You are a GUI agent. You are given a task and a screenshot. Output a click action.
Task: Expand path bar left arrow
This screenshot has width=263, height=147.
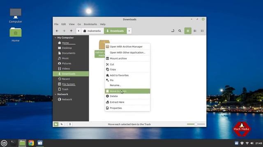click(x=78, y=31)
